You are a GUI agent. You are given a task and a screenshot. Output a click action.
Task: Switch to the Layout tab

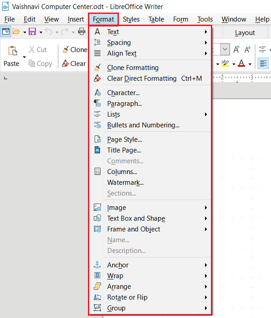pos(245,33)
